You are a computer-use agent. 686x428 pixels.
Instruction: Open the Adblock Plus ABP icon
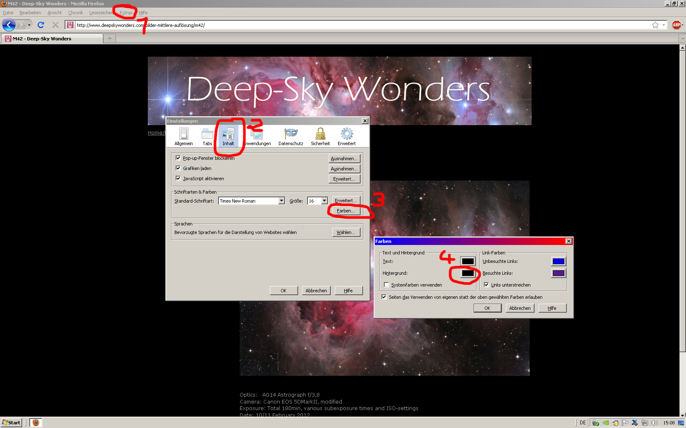tap(676, 25)
